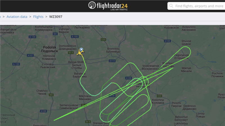Click the A113 road badge near Bronnitsy
Viewport: 225px width, 126px height.
[x=112, y=61]
